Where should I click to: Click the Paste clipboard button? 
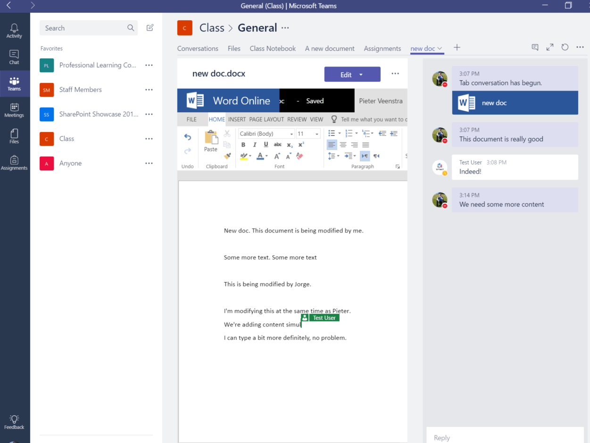211,141
